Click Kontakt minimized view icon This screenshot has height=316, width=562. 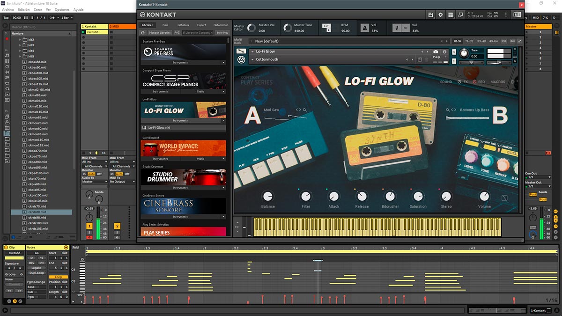461,15
